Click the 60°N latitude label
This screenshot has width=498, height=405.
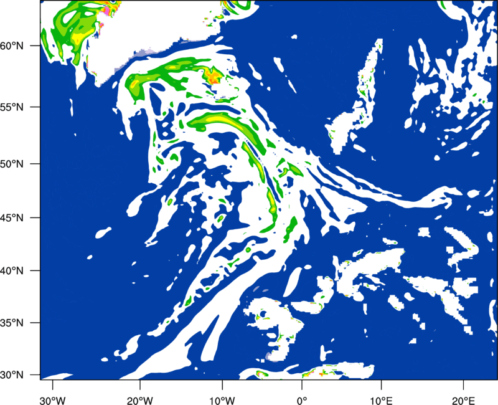point(12,45)
